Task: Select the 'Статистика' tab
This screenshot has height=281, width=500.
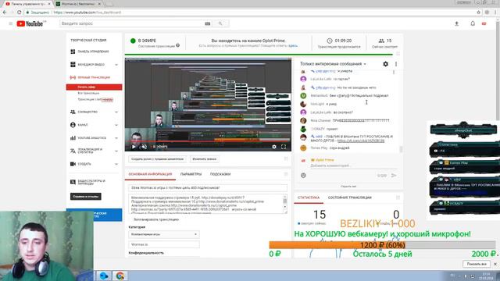Action: coord(309,197)
